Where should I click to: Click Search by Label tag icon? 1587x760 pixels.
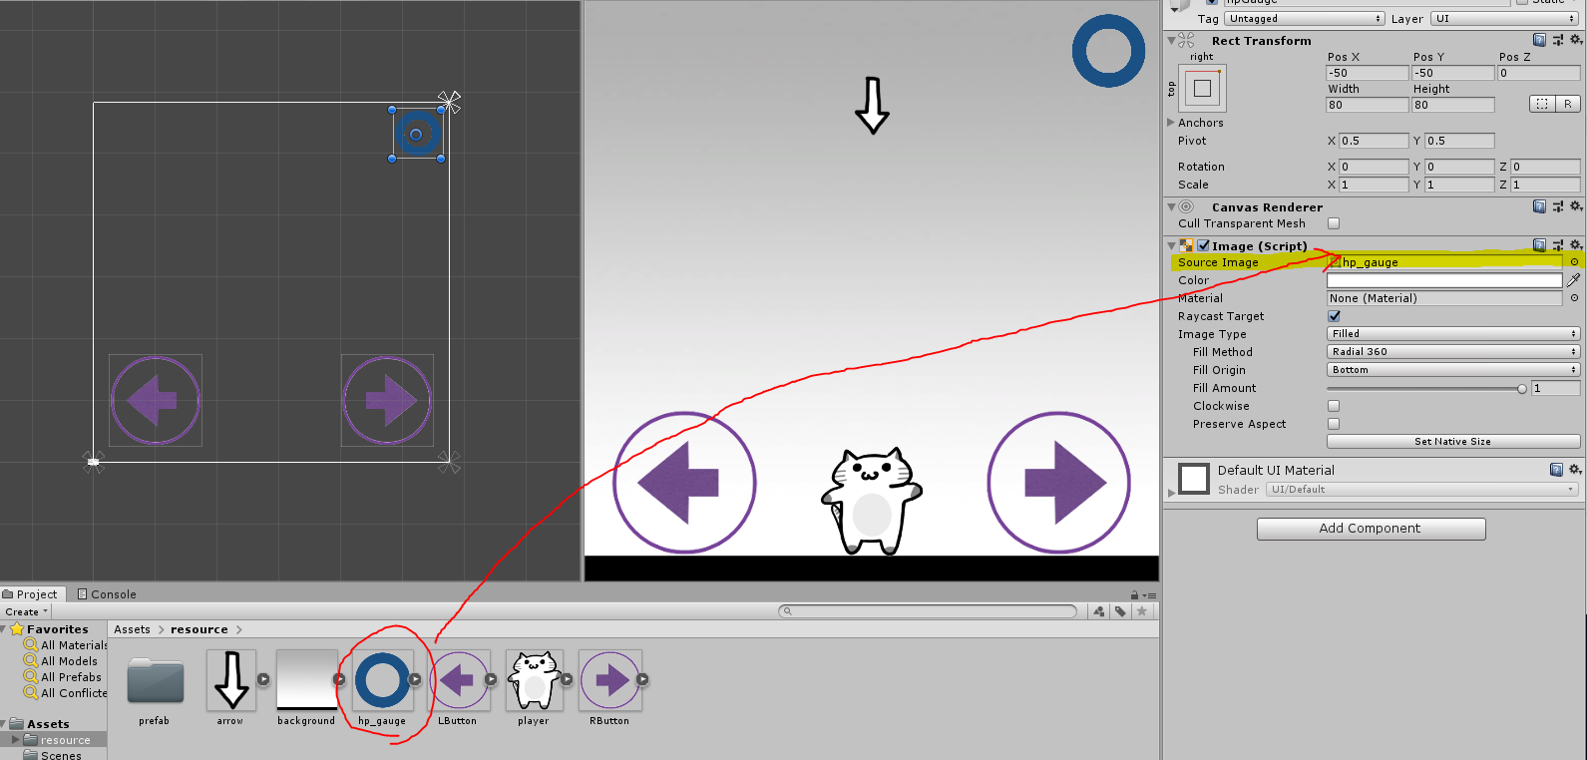coord(1120,611)
